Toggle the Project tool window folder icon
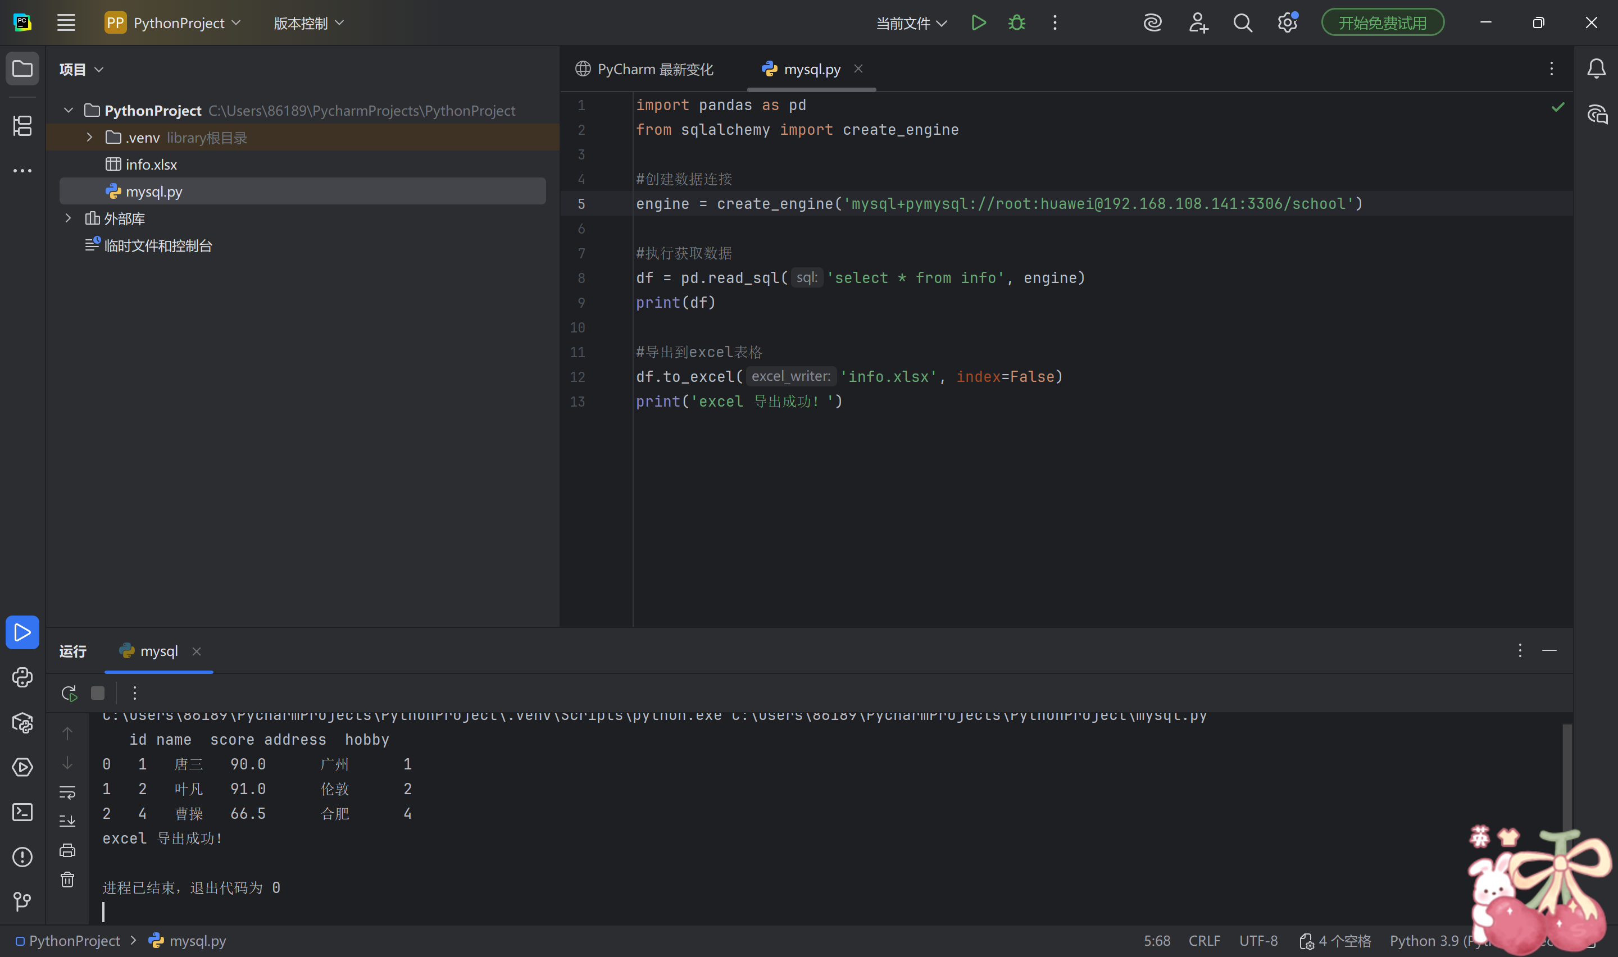Viewport: 1618px width, 957px height. [x=22, y=69]
